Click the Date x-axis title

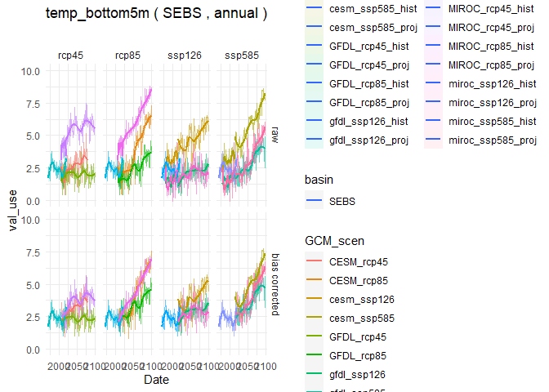coord(156,380)
